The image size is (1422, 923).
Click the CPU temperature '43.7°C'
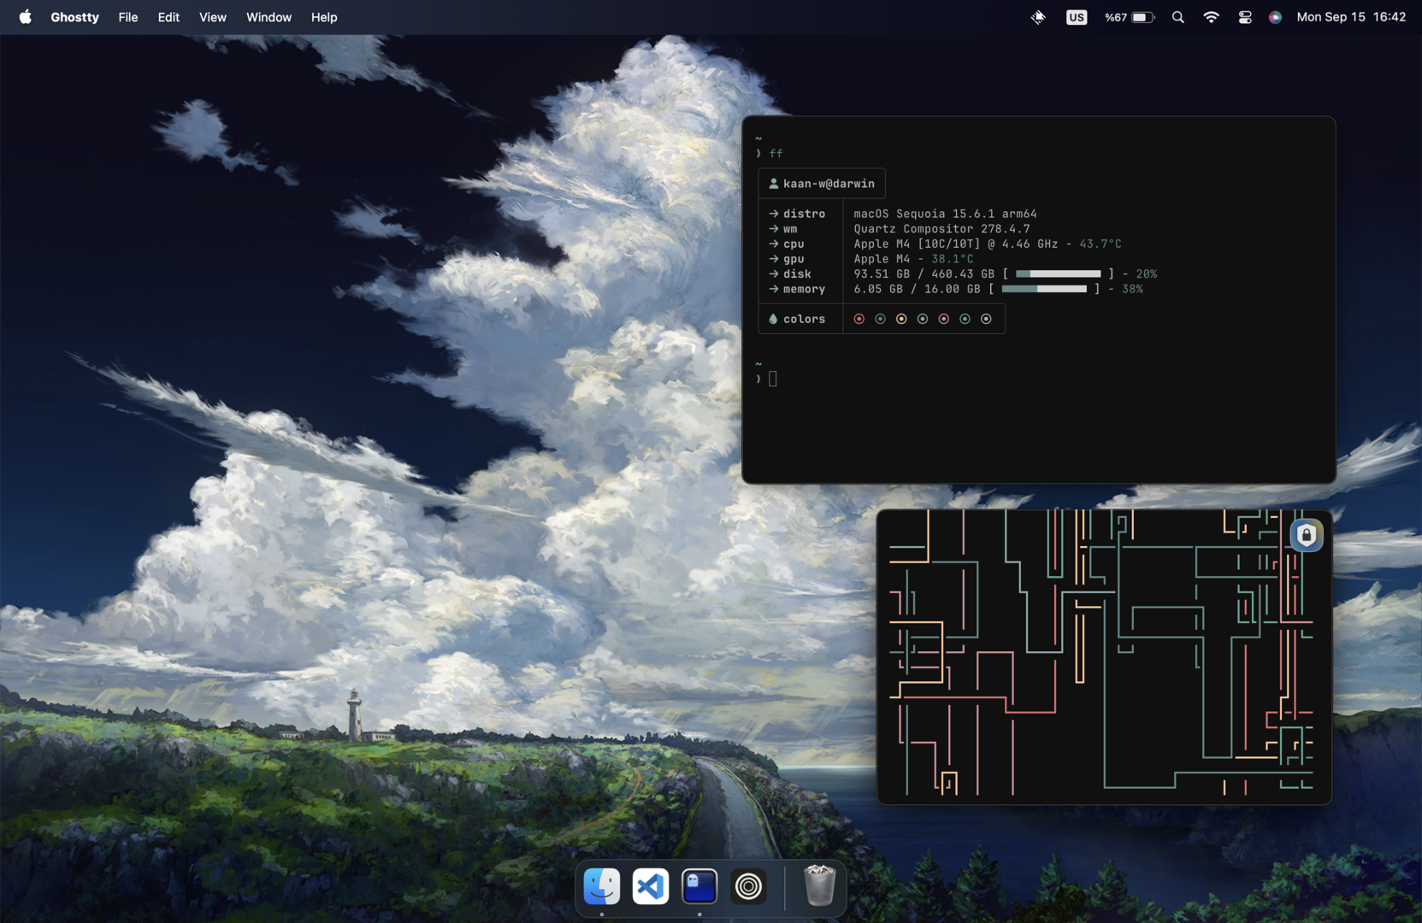tap(1100, 244)
